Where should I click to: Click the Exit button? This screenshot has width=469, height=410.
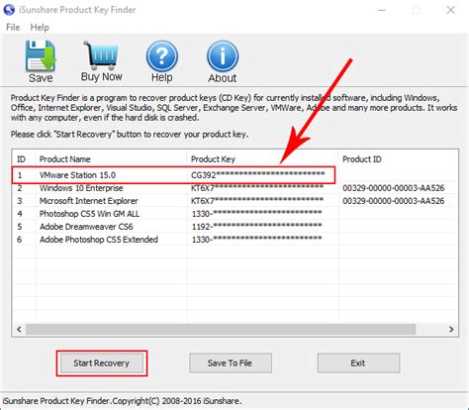358,363
